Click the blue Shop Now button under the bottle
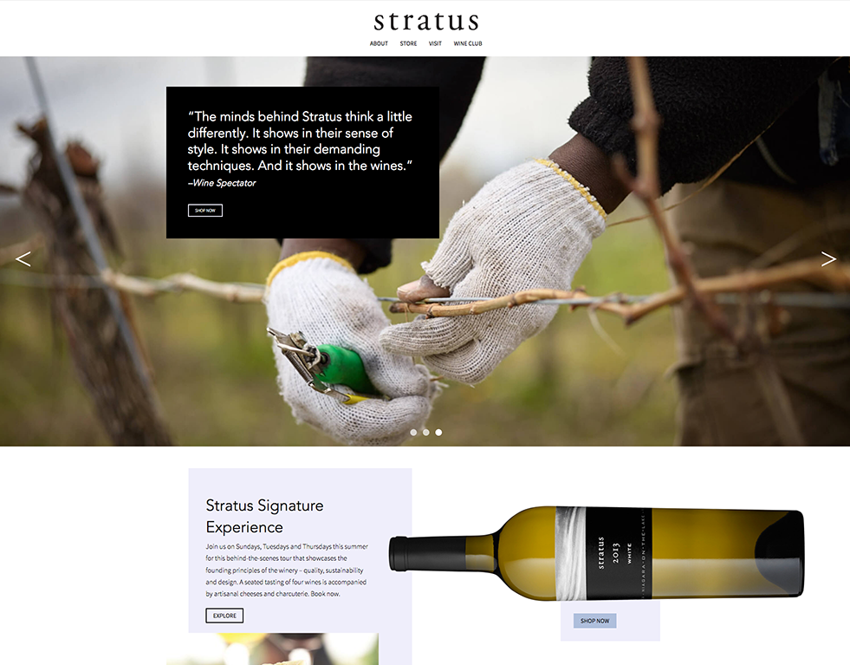The height and width of the screenshot is (665, 850). coord(594,621)
